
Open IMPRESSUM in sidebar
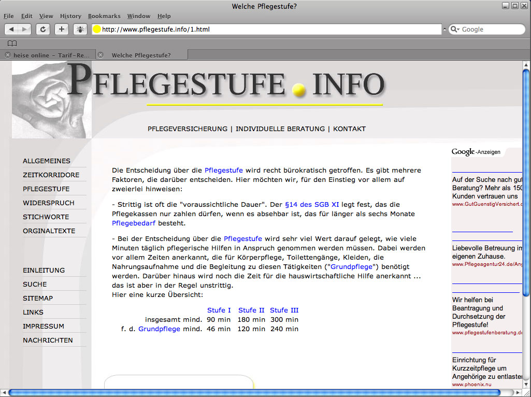point(44,326)
